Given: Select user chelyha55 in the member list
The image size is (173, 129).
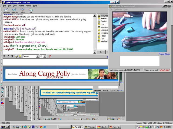Looking at the screenshot, I should pos(103,16).
